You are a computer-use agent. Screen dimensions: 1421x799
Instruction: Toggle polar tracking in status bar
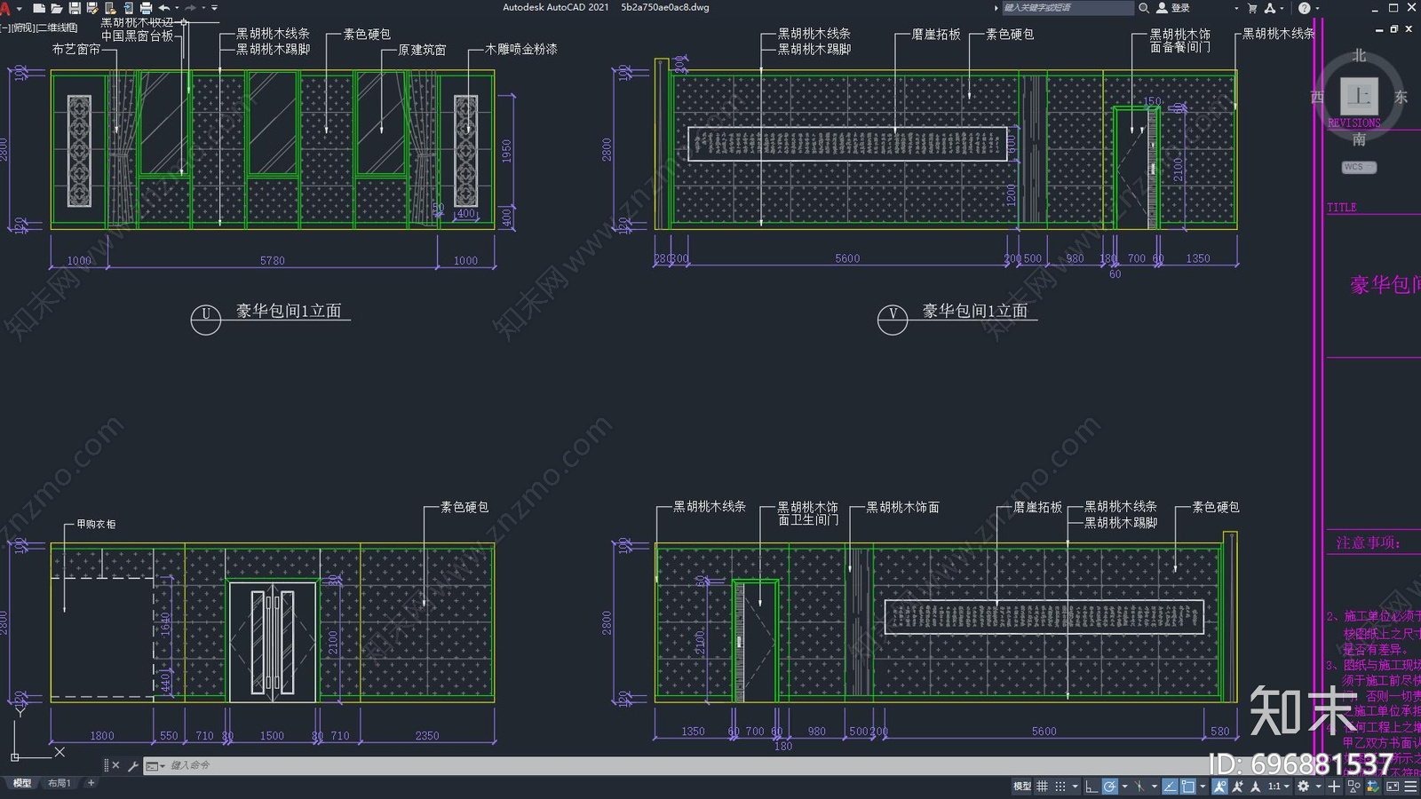1110,786
